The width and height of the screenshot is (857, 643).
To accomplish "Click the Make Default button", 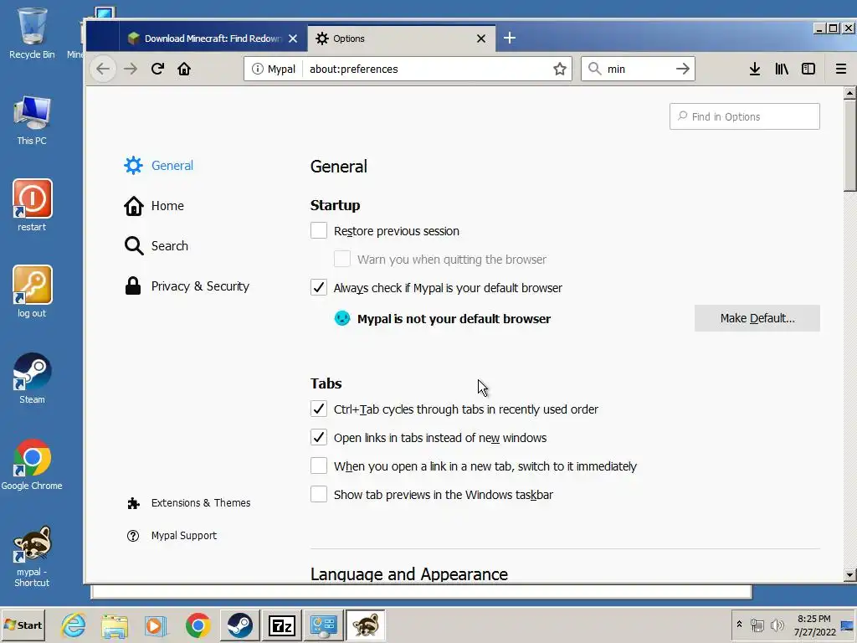I will point(757,318).
